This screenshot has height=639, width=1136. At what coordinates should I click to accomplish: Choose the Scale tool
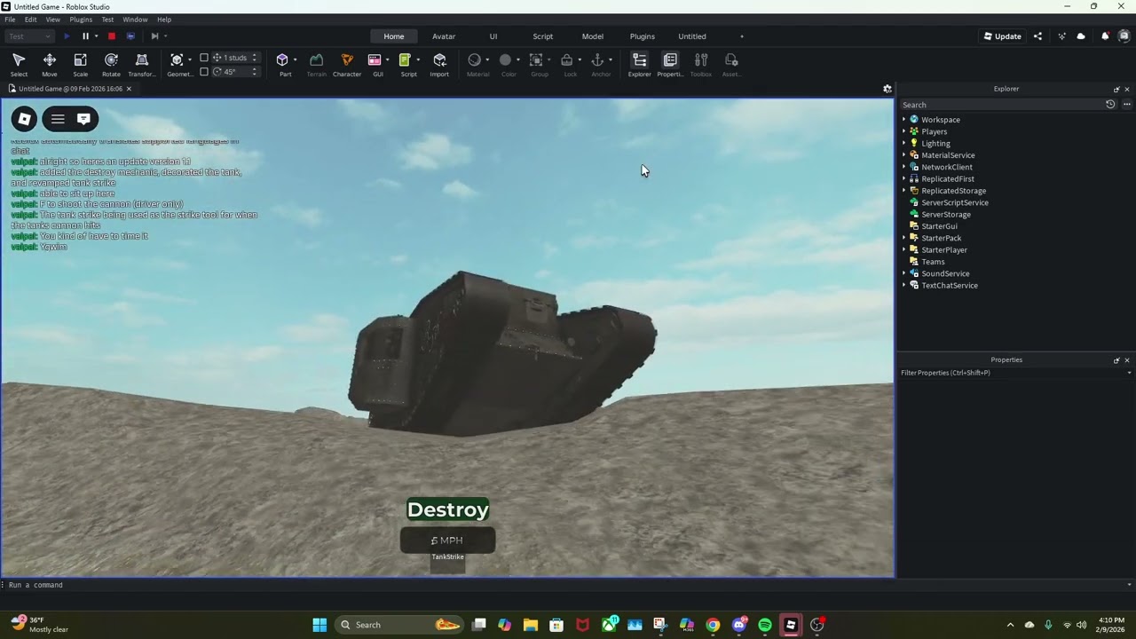(80, 64)
